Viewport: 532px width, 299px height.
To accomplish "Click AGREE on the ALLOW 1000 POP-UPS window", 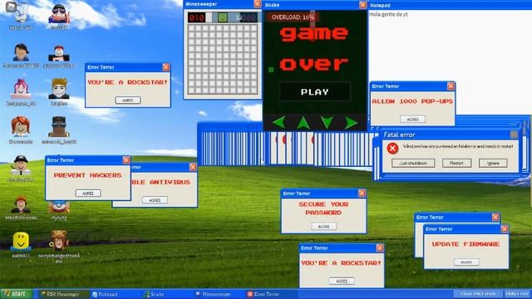I will 412,120.
